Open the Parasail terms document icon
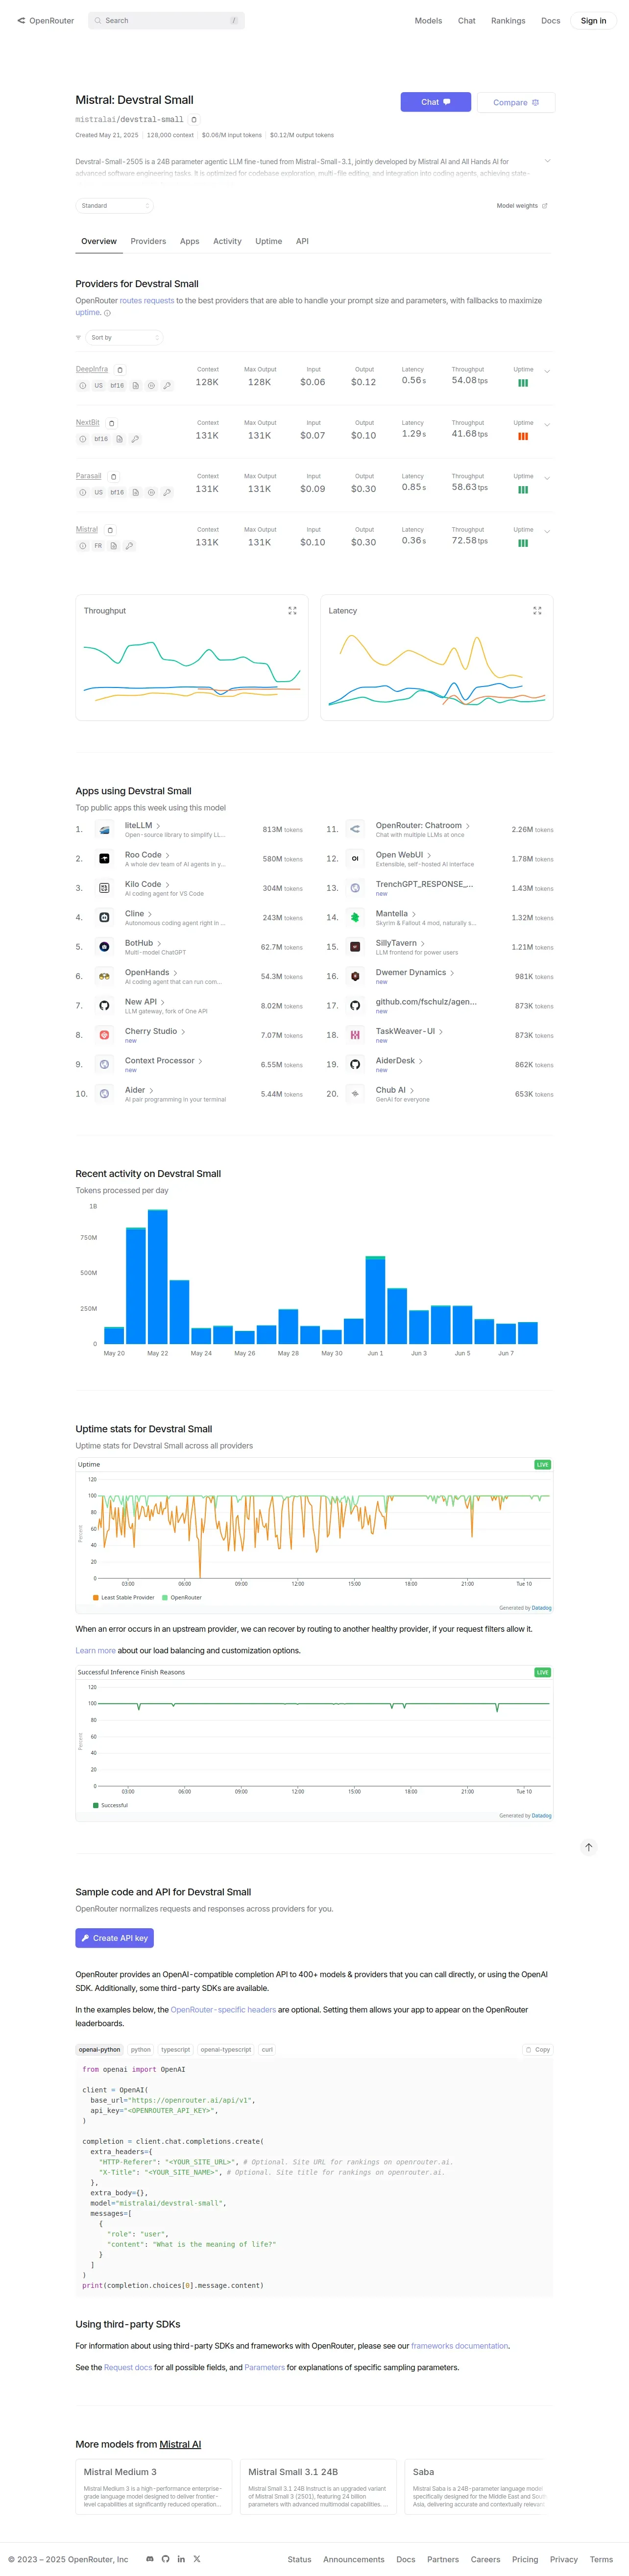629x2576 pixels. tap(135, 492)
